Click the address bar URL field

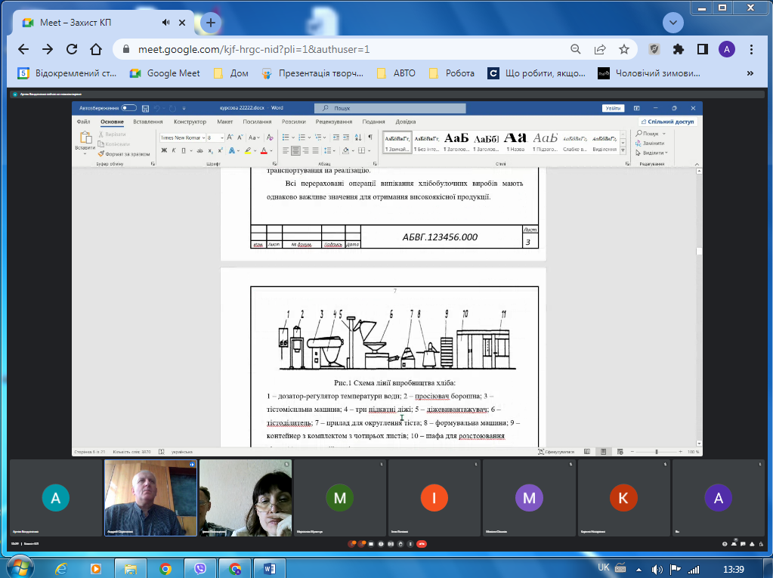[x=340, y=49]
